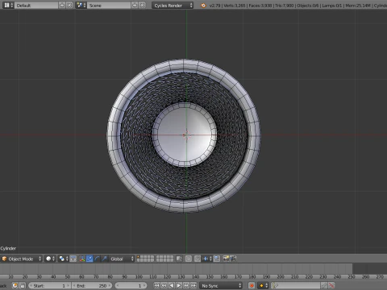Click frame 50 on the timeline
This screenshot has height=290, width=387.
pos(68,276)
